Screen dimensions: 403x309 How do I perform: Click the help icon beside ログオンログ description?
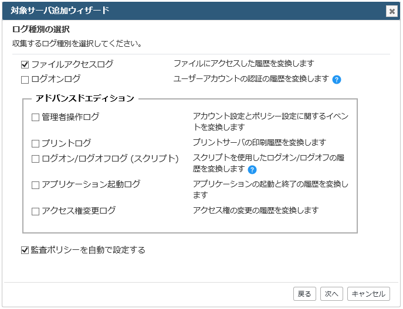[337, 80]
